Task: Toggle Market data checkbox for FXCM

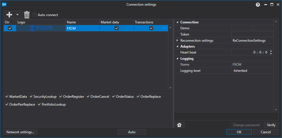Action: (x=117, y=28)
